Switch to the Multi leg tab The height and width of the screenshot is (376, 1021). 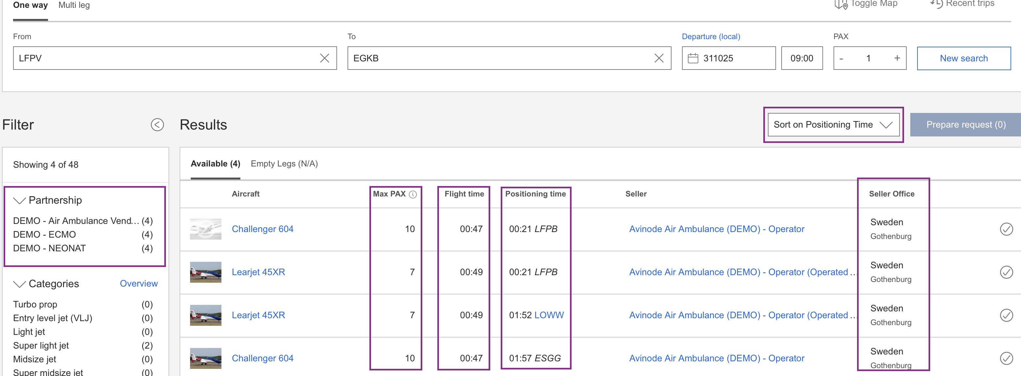74,5
